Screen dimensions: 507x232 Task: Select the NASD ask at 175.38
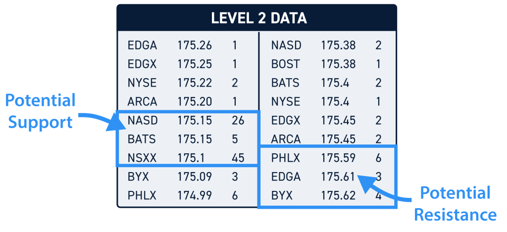326,46
